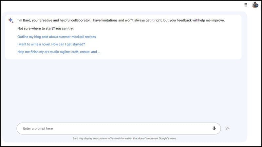
Task: Open the account profile avatar
Action: 255,5
